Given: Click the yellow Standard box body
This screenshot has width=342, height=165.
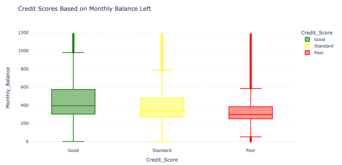Looking at the screenshot, I should click(x=162, y=105).
